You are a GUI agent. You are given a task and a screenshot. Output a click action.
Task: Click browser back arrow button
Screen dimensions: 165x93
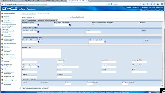point(3,4)
